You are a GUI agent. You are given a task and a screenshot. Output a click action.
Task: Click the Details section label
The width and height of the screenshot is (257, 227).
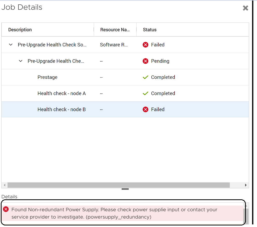tap(9, 197)
